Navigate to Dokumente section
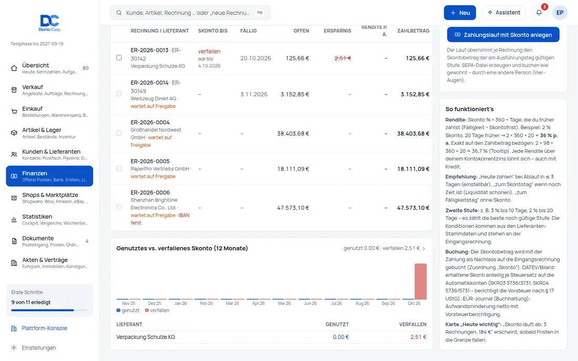578x361 pixels. coord(49,241)
